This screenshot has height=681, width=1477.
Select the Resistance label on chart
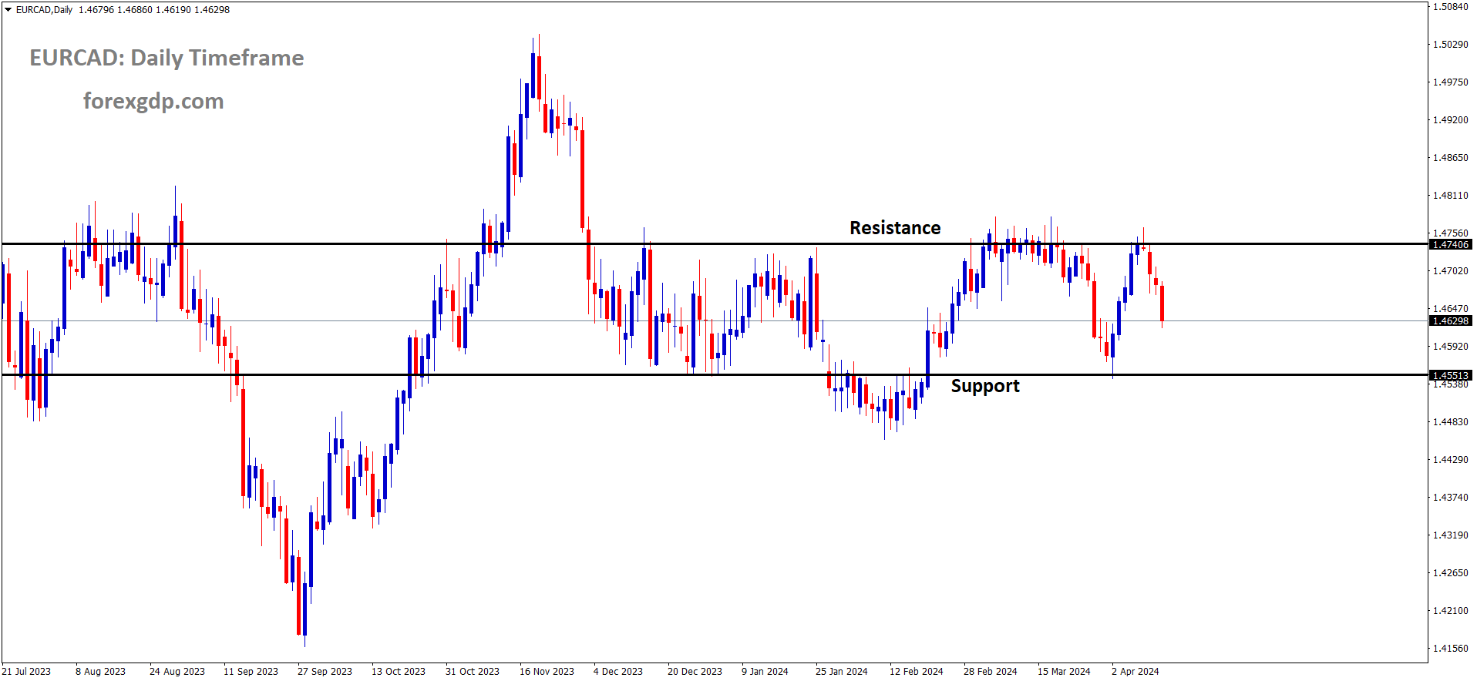895,228
